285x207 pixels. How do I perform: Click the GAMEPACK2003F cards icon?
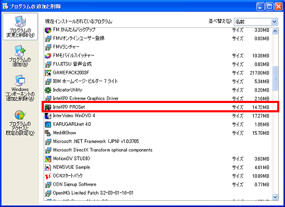(x=48, y=73)
